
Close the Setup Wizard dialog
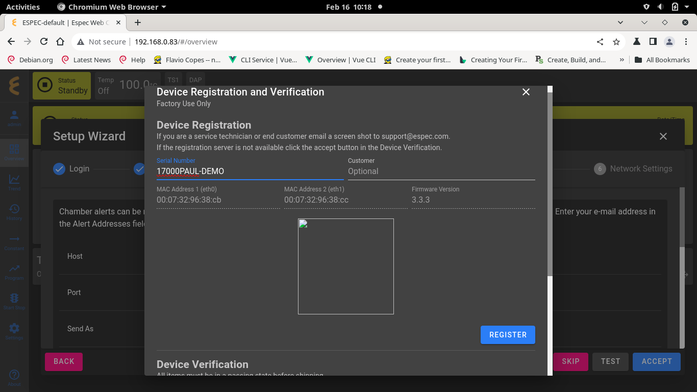(663, 136)
